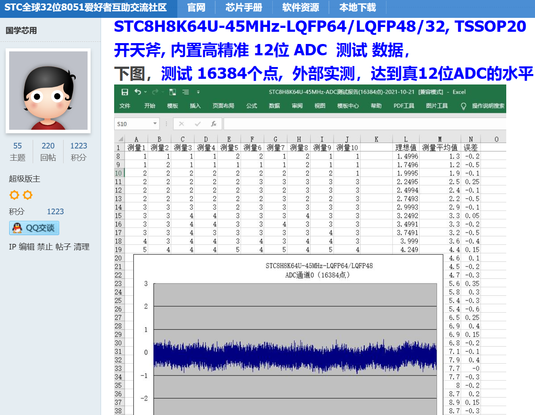Click the Excel save icon
Image resolution: width=535 pixels, height=415 pixels.
click(125, 92)
